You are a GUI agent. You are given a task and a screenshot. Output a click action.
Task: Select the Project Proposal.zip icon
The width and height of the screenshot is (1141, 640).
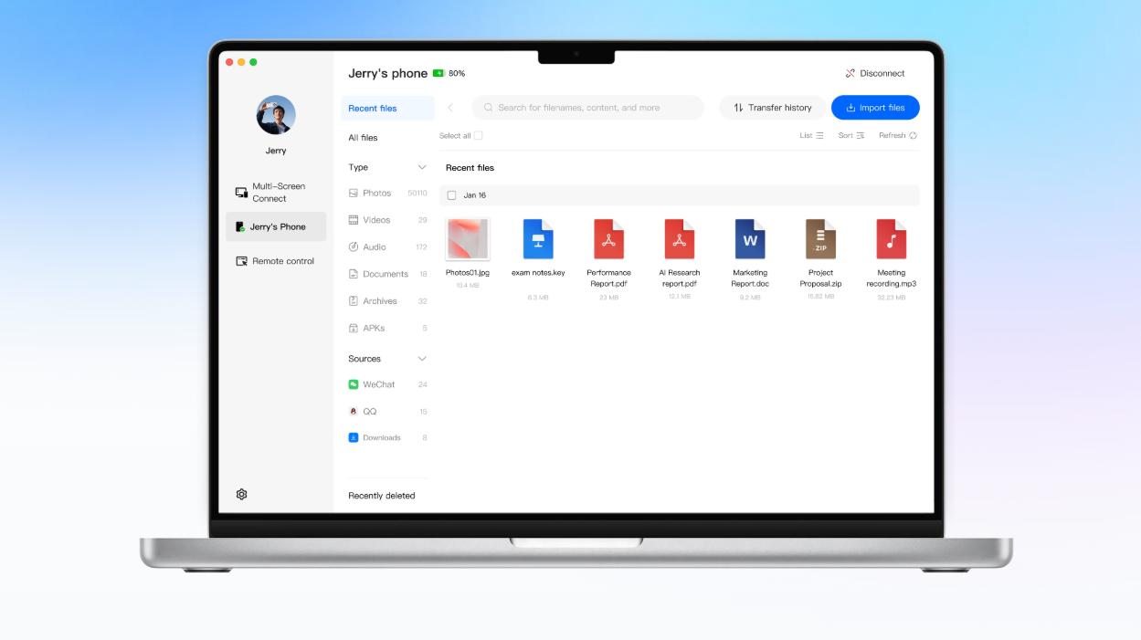coord(820,239)
